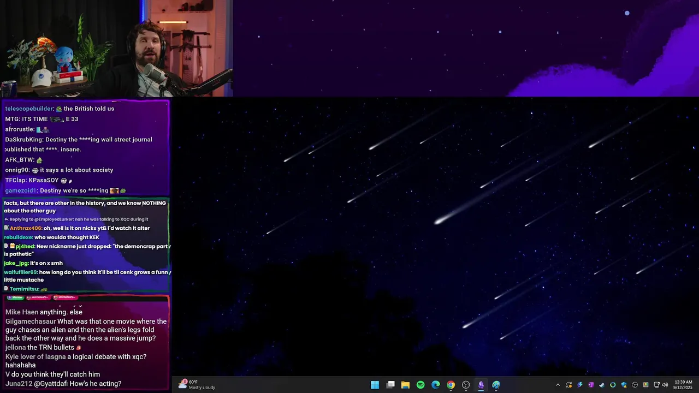699x393 pixels.
Task: Click username AFK_BTW in chat
Action: click(x=20, y=160)
